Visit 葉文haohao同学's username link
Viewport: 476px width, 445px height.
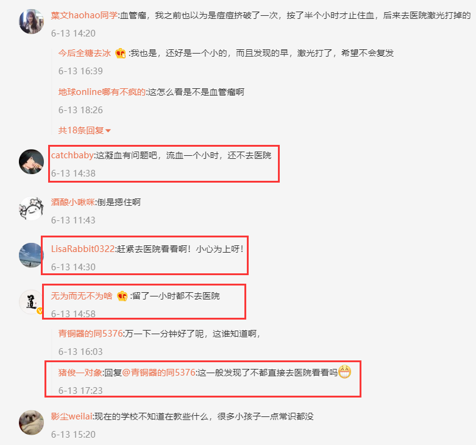pos(84,15)
